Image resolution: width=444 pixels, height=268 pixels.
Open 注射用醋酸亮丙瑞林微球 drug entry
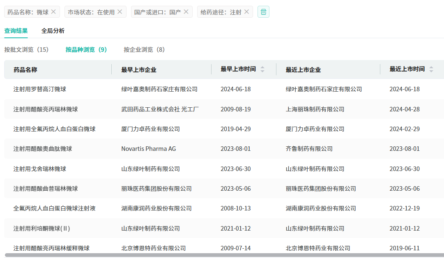tap(45, 109)
